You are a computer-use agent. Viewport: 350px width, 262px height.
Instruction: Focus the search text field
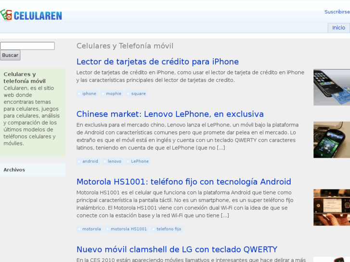coord(27,46)
